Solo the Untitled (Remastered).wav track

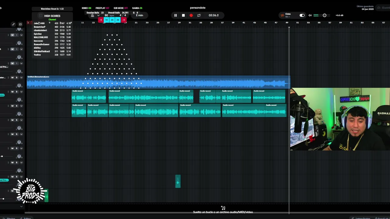[16, 78]
